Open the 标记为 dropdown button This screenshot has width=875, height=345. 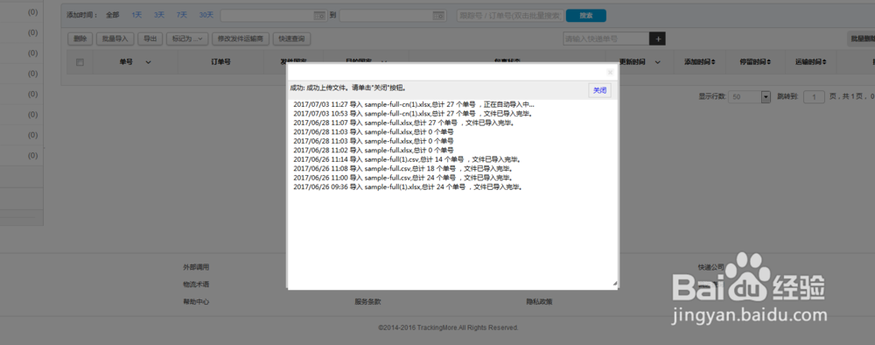click(x=187, y=39)
